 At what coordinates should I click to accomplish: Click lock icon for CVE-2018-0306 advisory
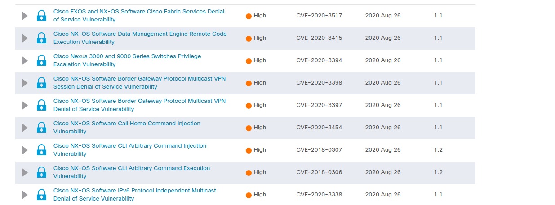point(41,172)
